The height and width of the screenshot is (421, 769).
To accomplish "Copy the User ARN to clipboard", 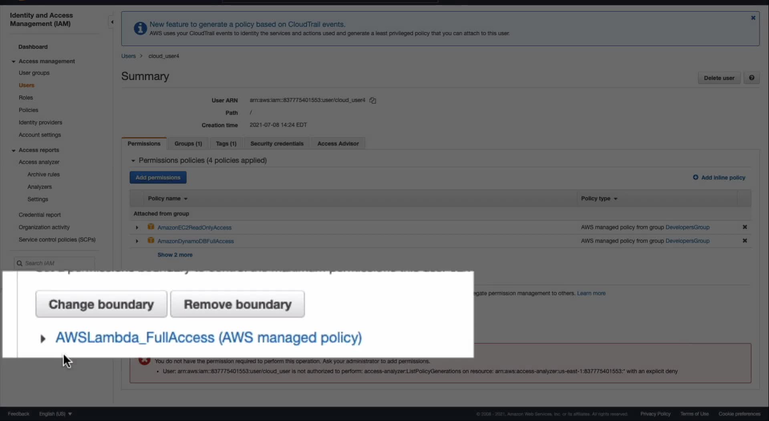I will [x=372, y=100].
